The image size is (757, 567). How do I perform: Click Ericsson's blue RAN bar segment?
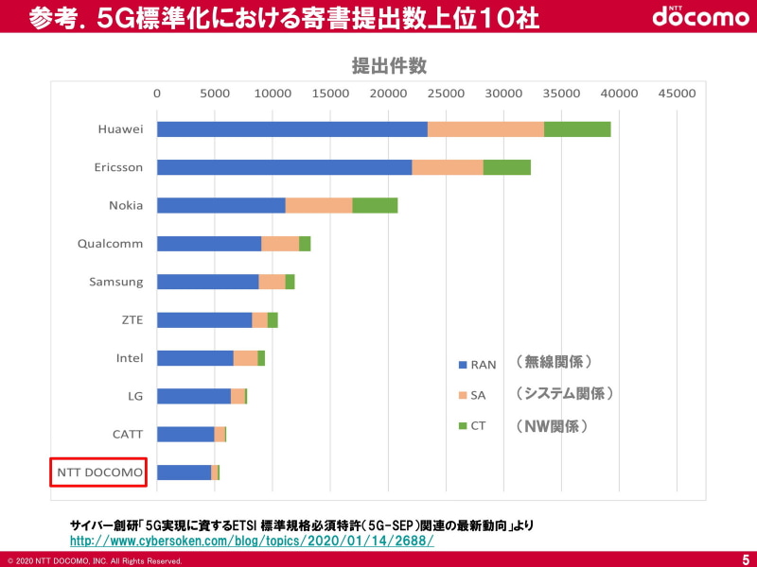[x=285, y=167]
